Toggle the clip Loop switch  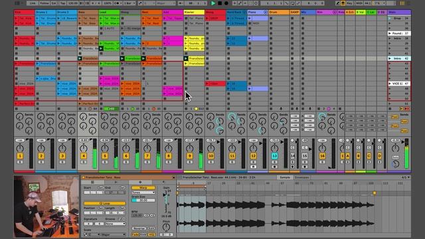105,203
